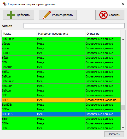Click the highlighted ВВГнгLS cell
Screen dimensions: 127x139
click(x=19, y=114)
